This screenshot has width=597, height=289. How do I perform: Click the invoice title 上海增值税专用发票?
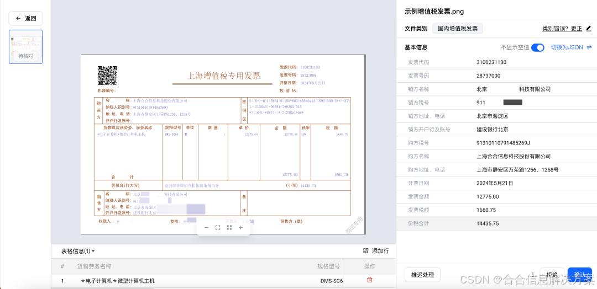[x=223, y=76]
